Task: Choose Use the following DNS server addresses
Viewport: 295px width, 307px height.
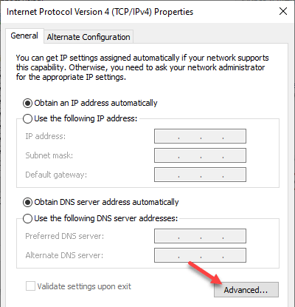Action: click(x=27, y=218)
